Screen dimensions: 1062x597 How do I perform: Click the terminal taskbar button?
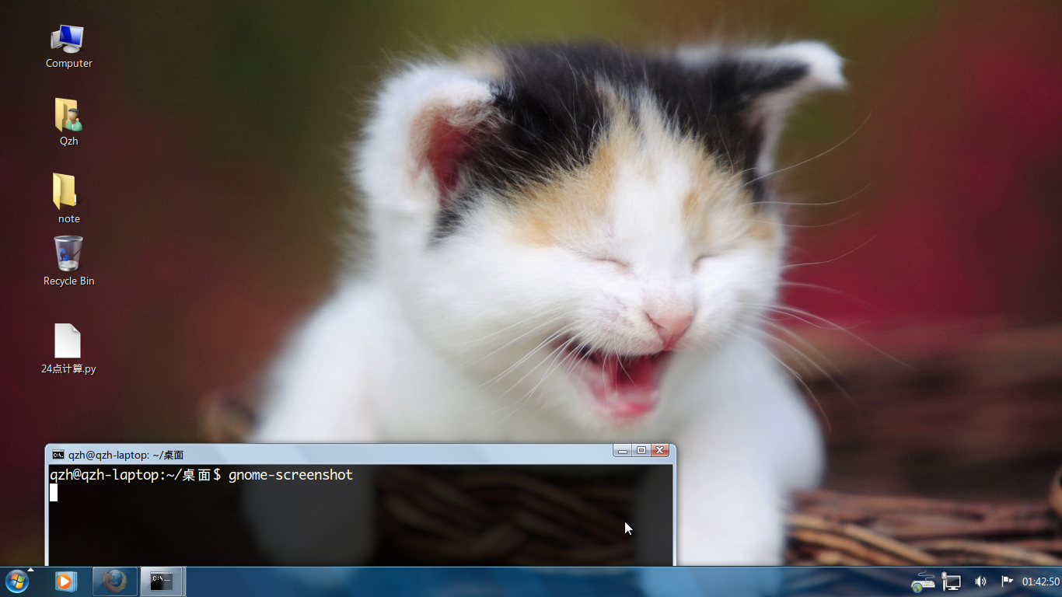tap(162, 581)
